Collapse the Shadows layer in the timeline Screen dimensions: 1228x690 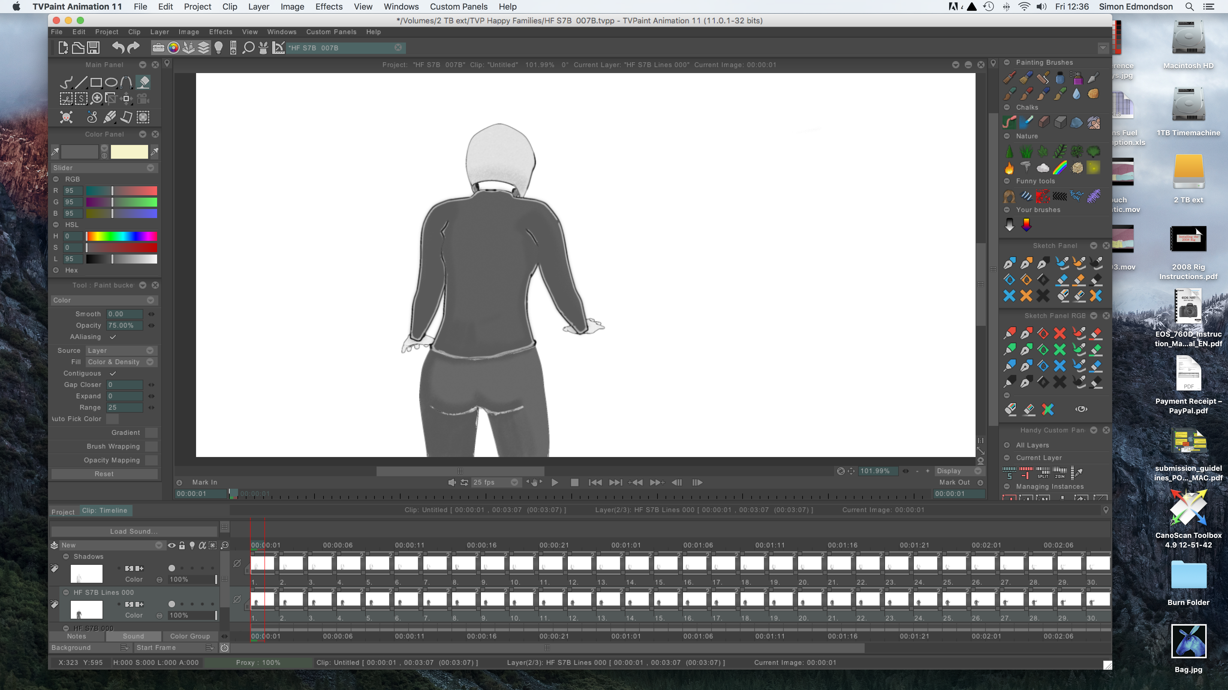(x=66, y=557)
